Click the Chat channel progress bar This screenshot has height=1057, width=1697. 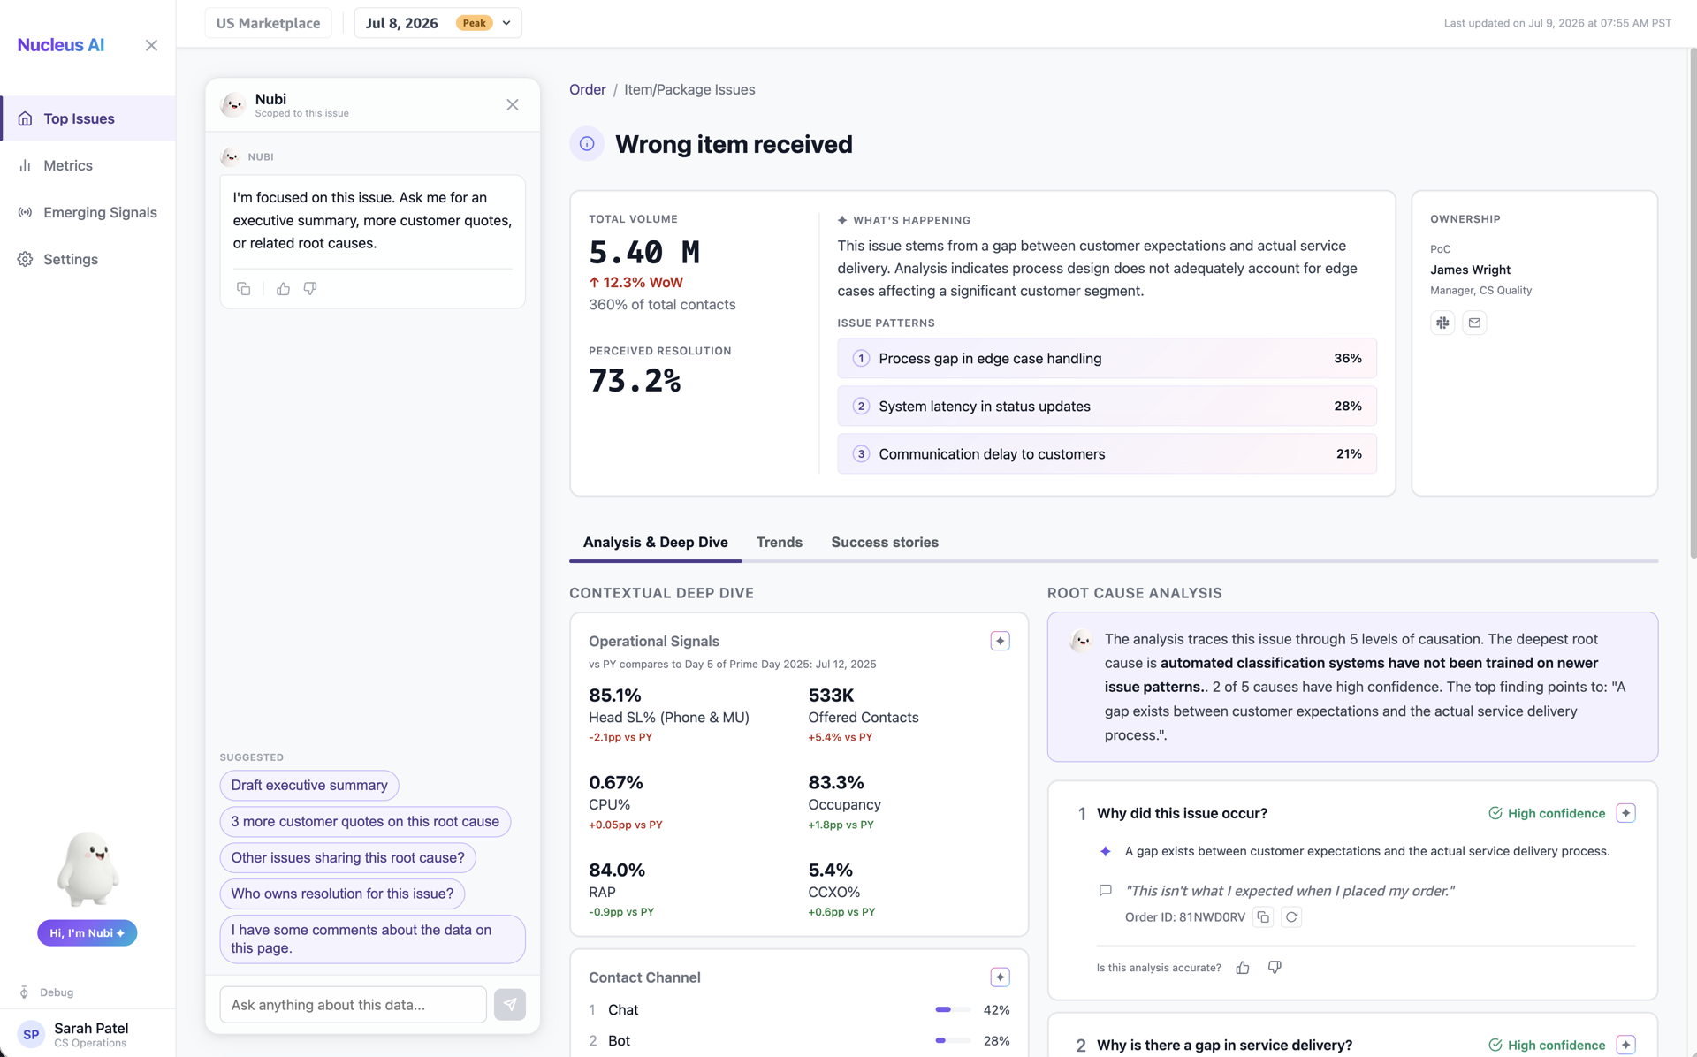(953, 1010)
